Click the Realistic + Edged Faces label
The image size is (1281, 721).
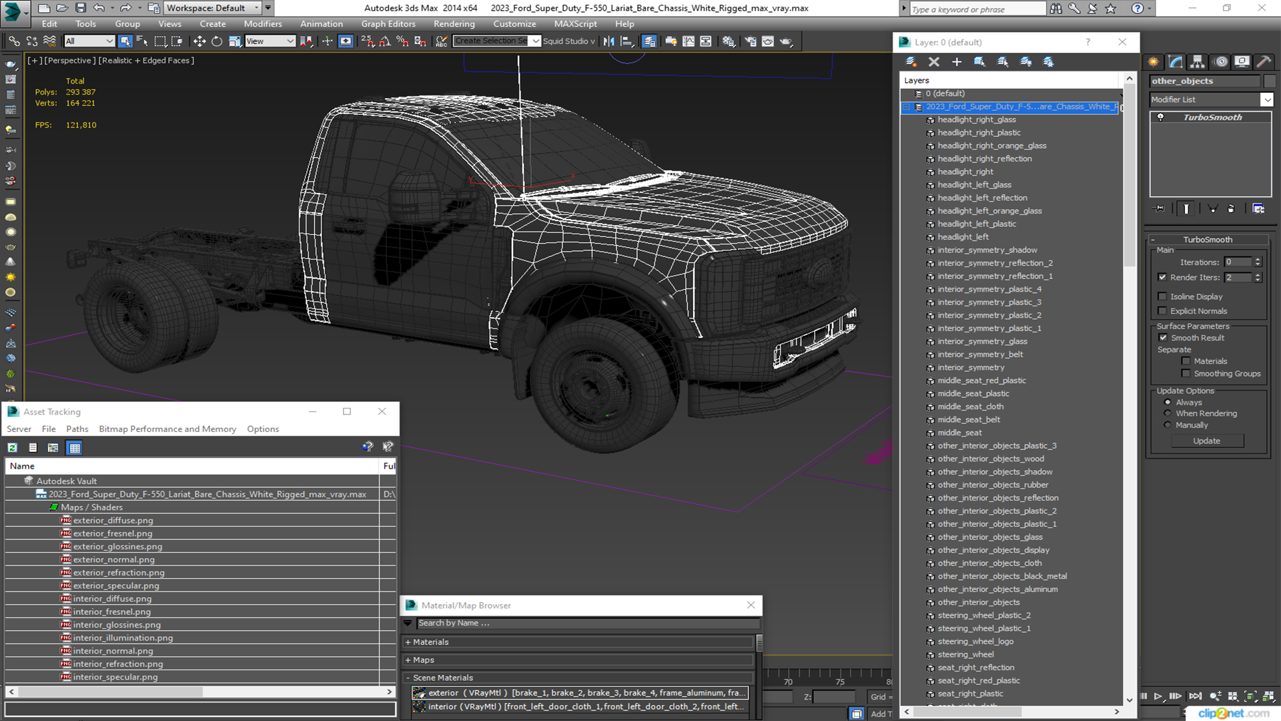pyautogui.click(x=146, y=61)
